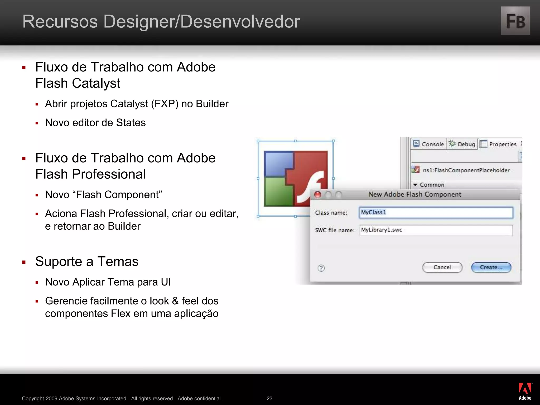Click the "SWC file name:" label
Viewport: 540px width, 405px height.
pyautogui.click(x=335, y=230)
